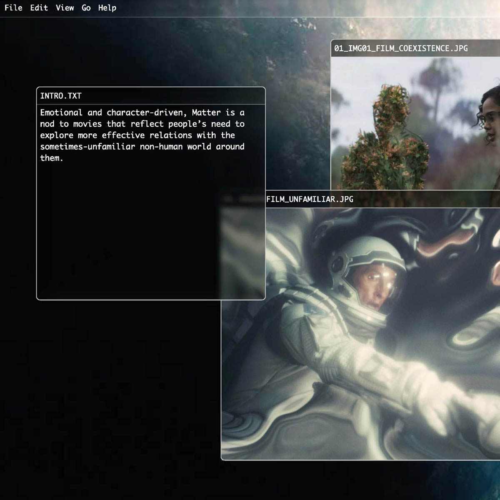500x500 pixels.
Task: Click the dark desktop background below INTRO.TXT
Action: [x=104, y=375]
